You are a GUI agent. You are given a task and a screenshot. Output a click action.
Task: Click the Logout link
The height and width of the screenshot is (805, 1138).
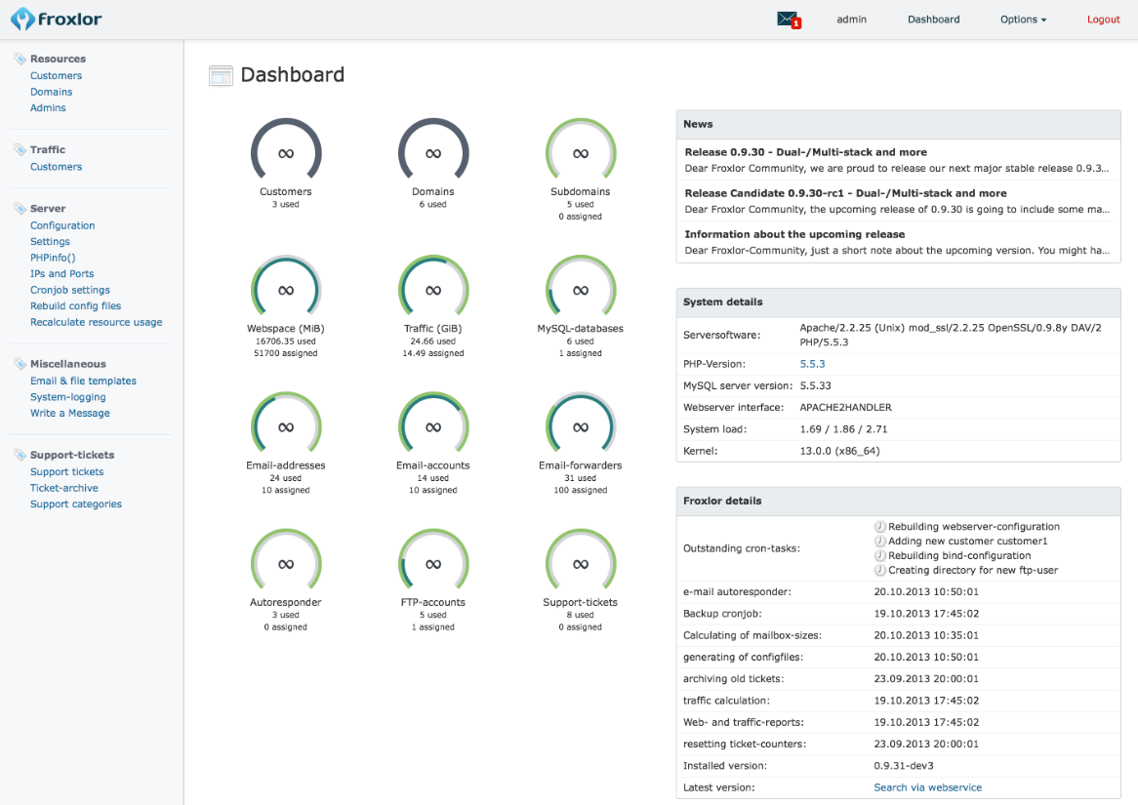[1103, 19]
